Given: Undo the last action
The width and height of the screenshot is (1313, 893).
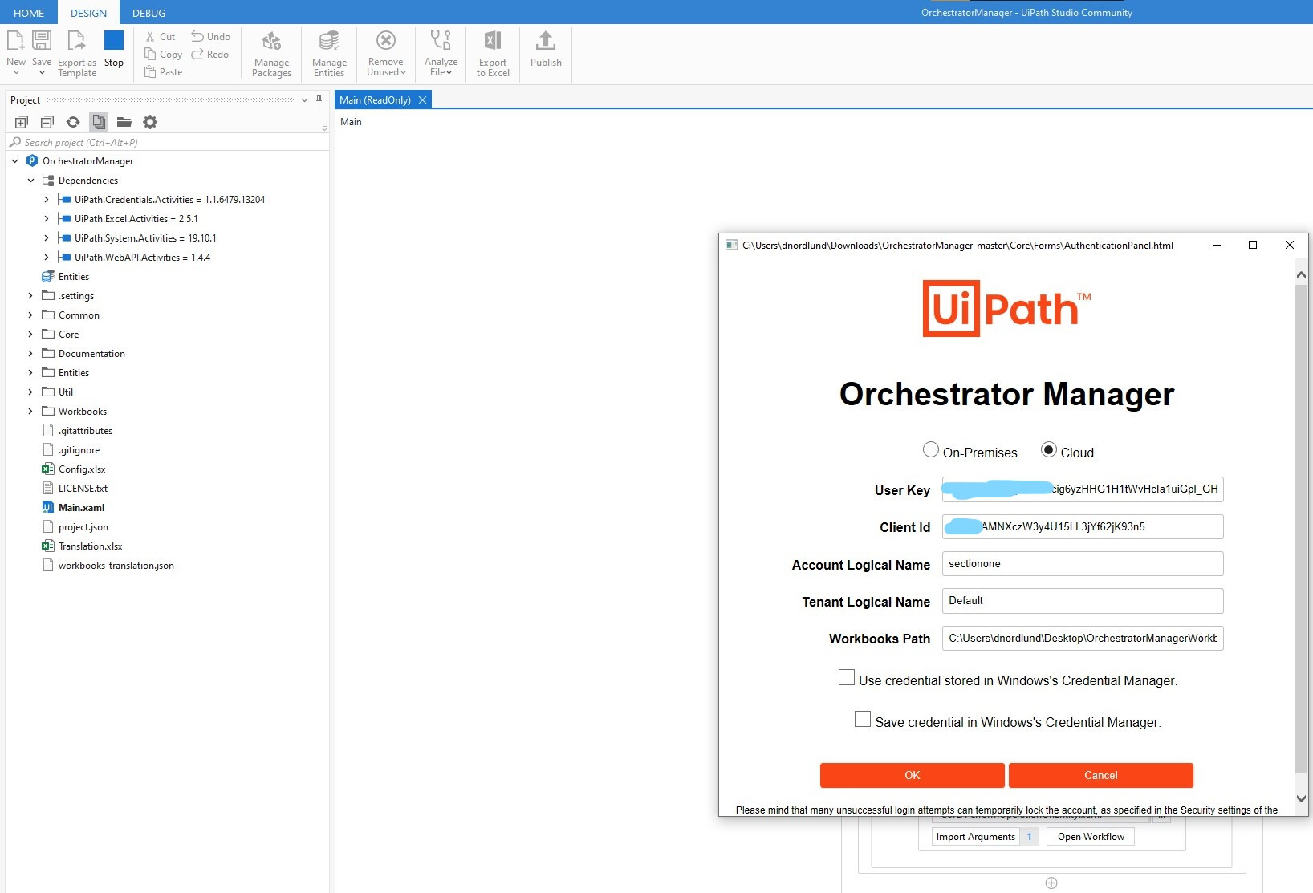Looking at the screenshot, I should tap(211, 37).
